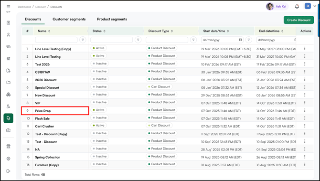Select the New Discount name cell
This screenshot has height=181, width=320.
pyautogui.click(x=45, y=96)
